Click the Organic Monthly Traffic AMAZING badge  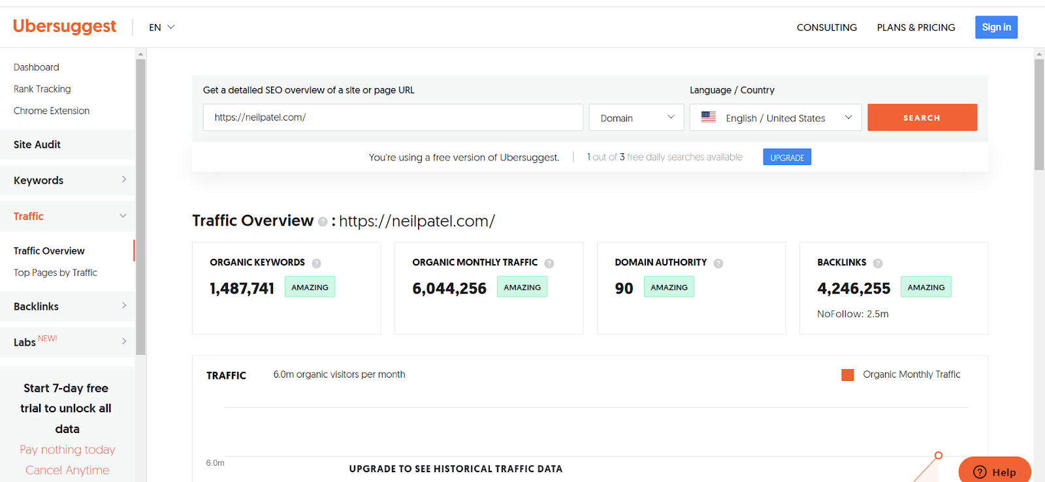point(522,287)
